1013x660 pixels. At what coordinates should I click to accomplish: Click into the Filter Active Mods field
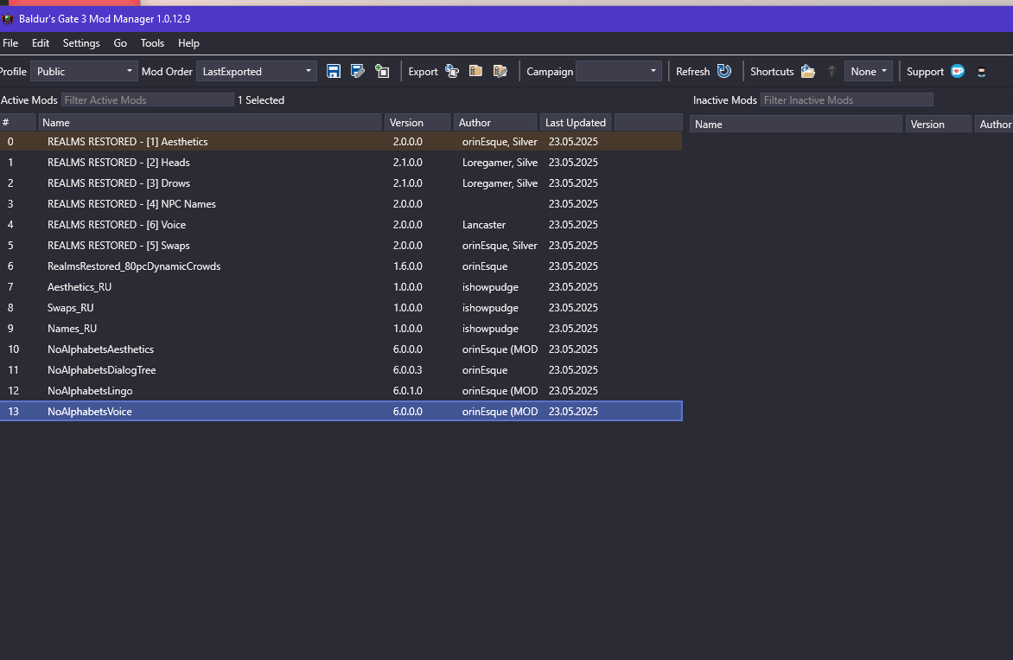click(147, 100)
